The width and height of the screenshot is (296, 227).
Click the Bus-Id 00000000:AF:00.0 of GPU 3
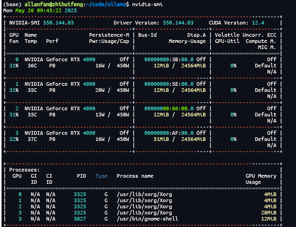tap(169, 133)
